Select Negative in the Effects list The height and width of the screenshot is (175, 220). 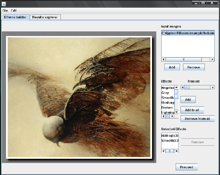point(168,88)
